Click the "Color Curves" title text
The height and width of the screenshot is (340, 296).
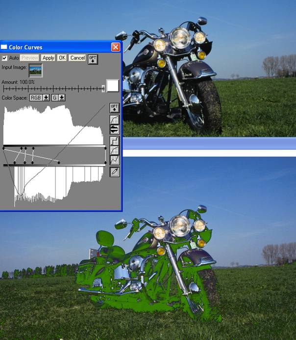click(25, 47)
